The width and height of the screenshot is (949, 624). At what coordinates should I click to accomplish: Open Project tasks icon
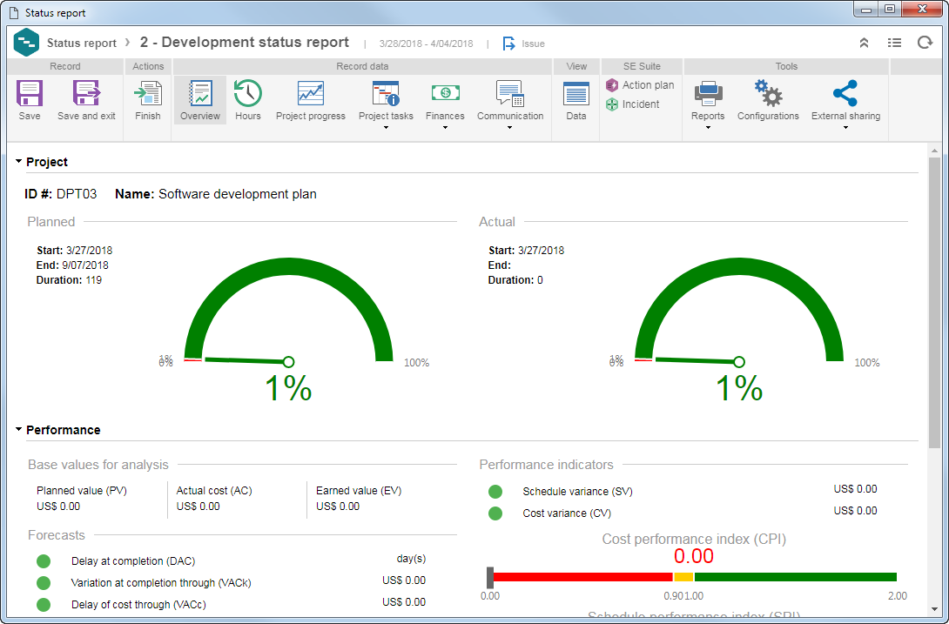(x=386, y=93)
